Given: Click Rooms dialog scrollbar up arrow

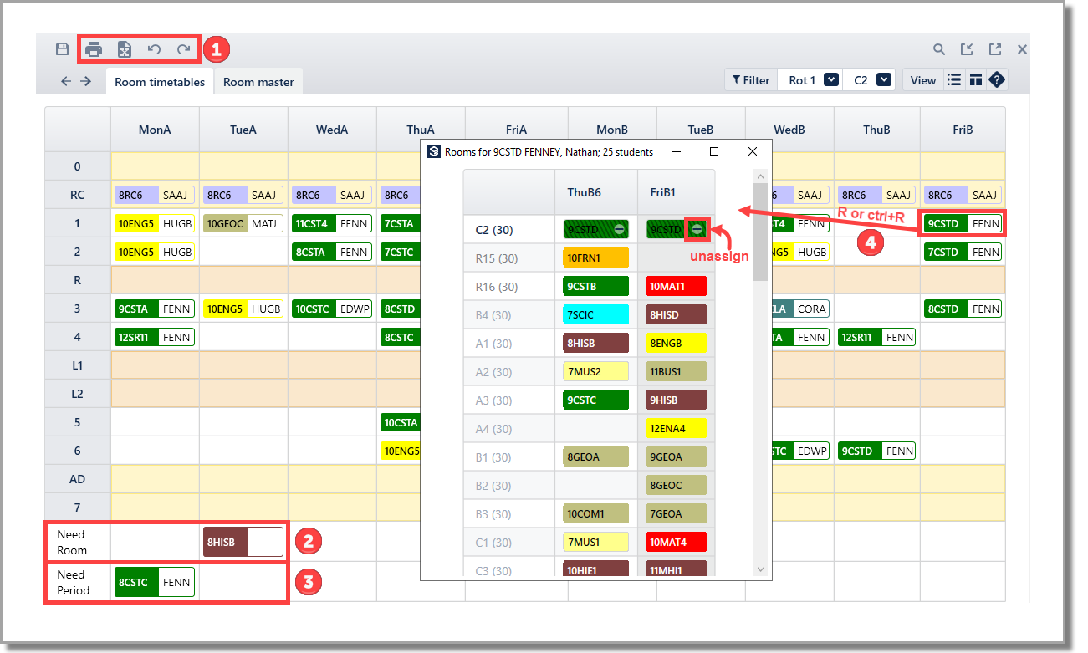Looking at the screenshot, I should (760, 176).
